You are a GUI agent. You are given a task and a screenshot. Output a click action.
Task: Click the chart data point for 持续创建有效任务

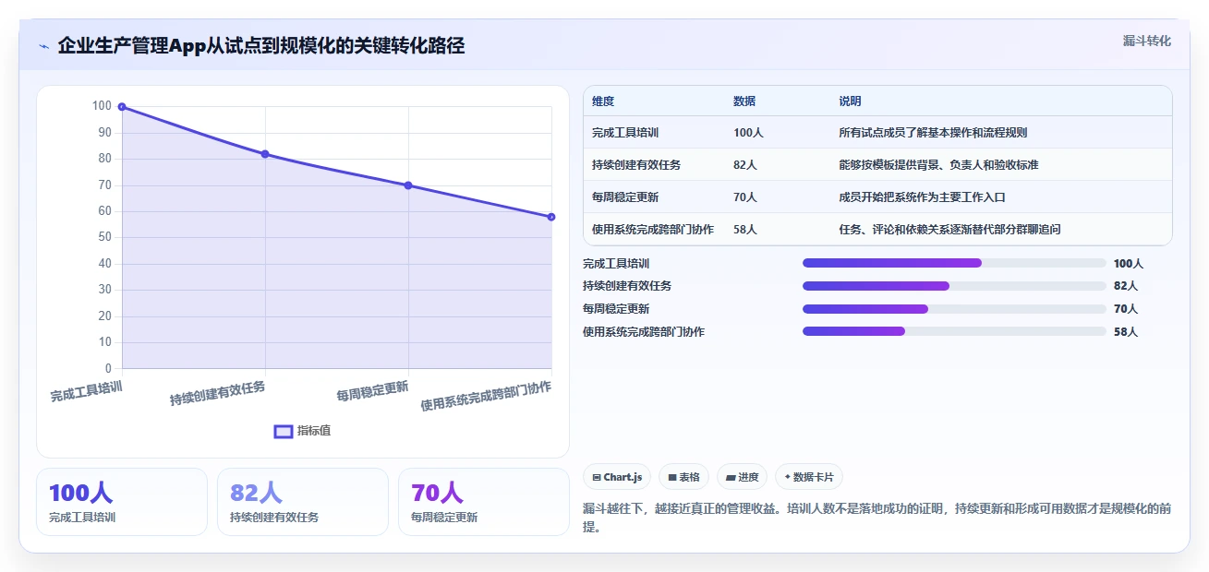(x=265, y=154)
